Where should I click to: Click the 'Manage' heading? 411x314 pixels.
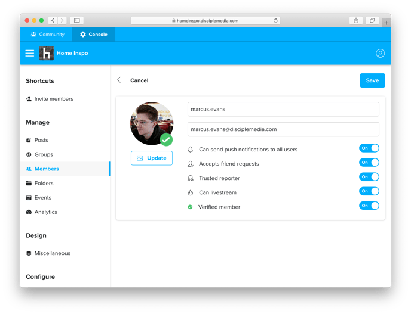[38, 122]
